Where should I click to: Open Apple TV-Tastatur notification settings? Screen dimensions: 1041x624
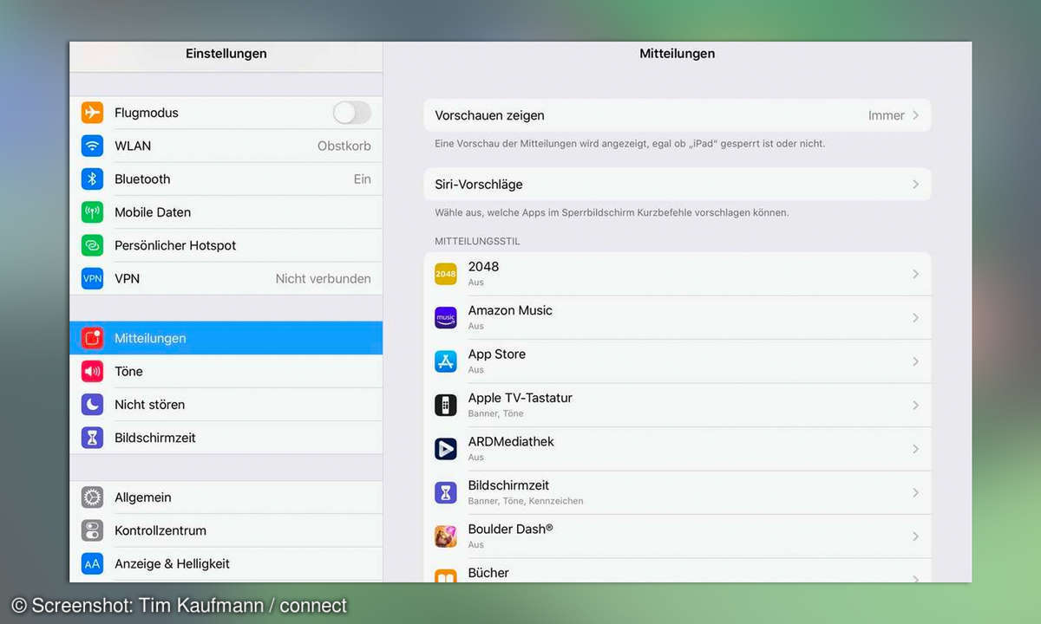678,405
